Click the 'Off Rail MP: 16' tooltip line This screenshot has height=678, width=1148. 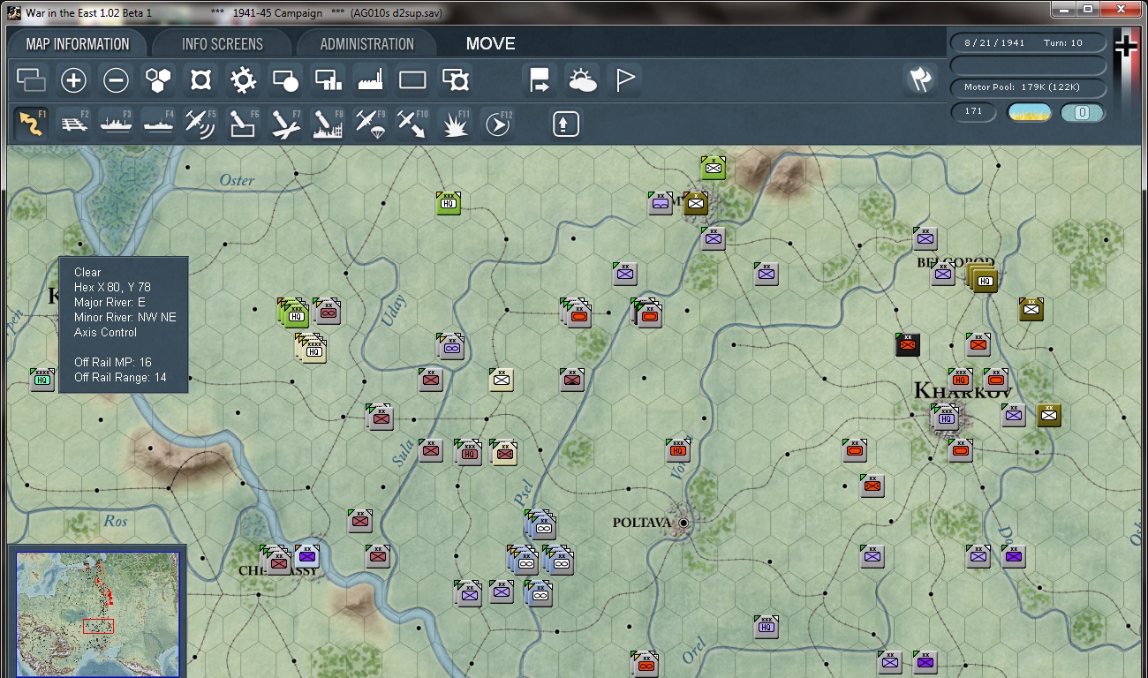[x=113, y=362]
